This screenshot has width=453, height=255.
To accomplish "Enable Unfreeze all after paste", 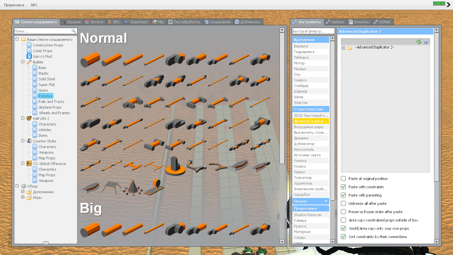I will point(344,204).
